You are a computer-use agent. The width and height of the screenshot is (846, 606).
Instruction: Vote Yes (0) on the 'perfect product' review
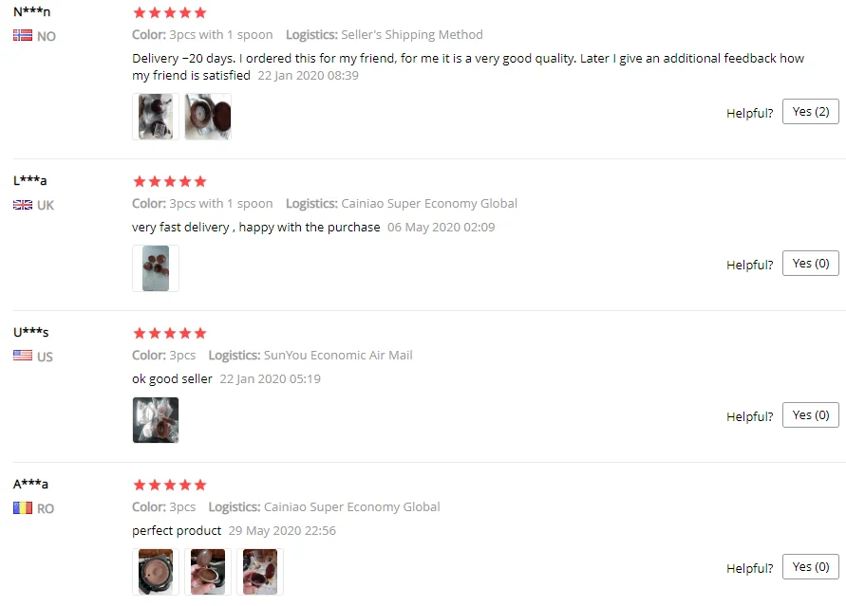pyautogui.click(x=810, y=567)
